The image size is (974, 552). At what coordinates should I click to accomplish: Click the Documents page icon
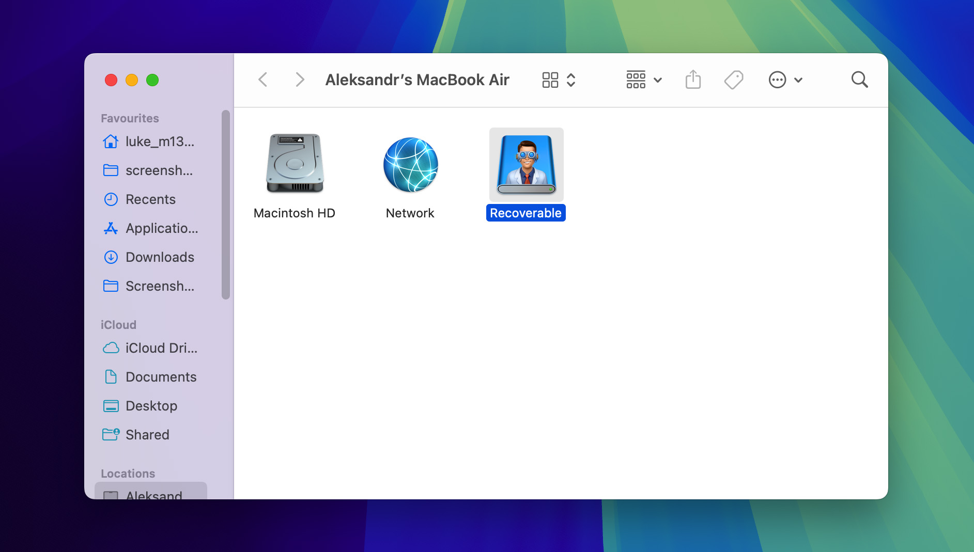pyautogui.click(x=111, y=377)
